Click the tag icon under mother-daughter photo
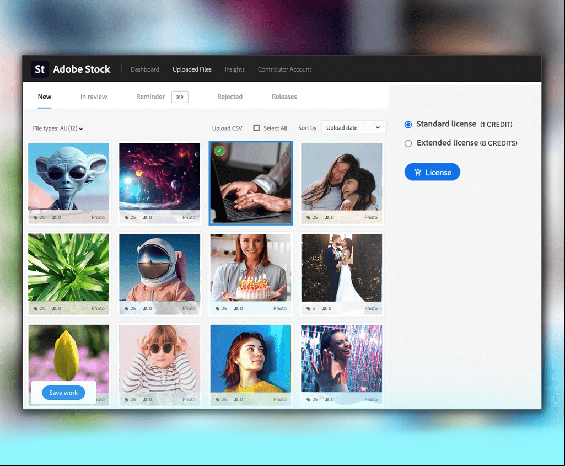Screen dimensions: 565x466 pyautogui.click(x=309, y=218)
